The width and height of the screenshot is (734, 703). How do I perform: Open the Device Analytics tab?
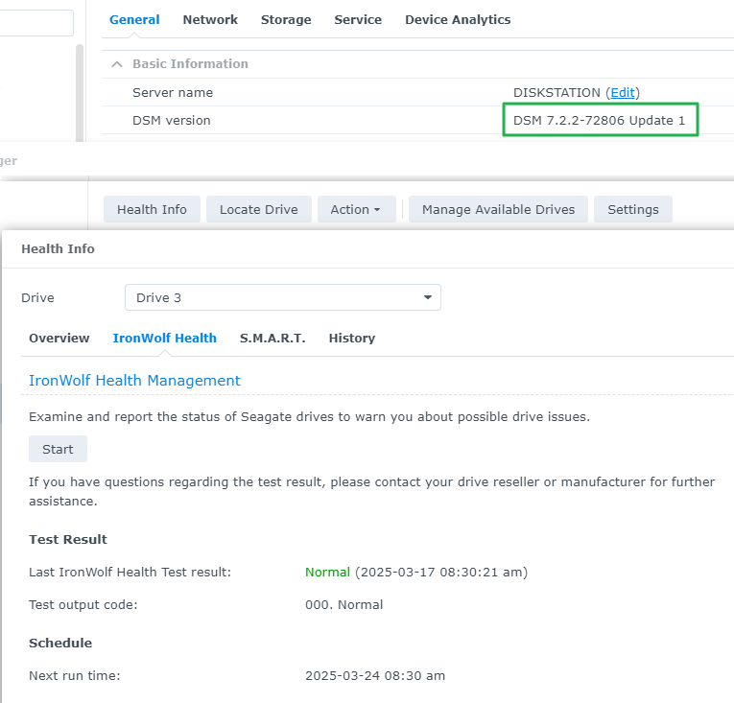(x=458, y=19)
